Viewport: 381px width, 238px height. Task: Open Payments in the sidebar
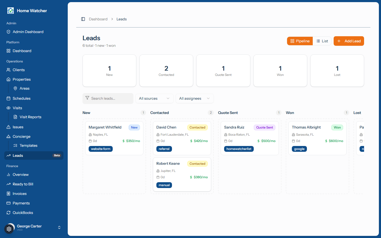coord(34,203)
